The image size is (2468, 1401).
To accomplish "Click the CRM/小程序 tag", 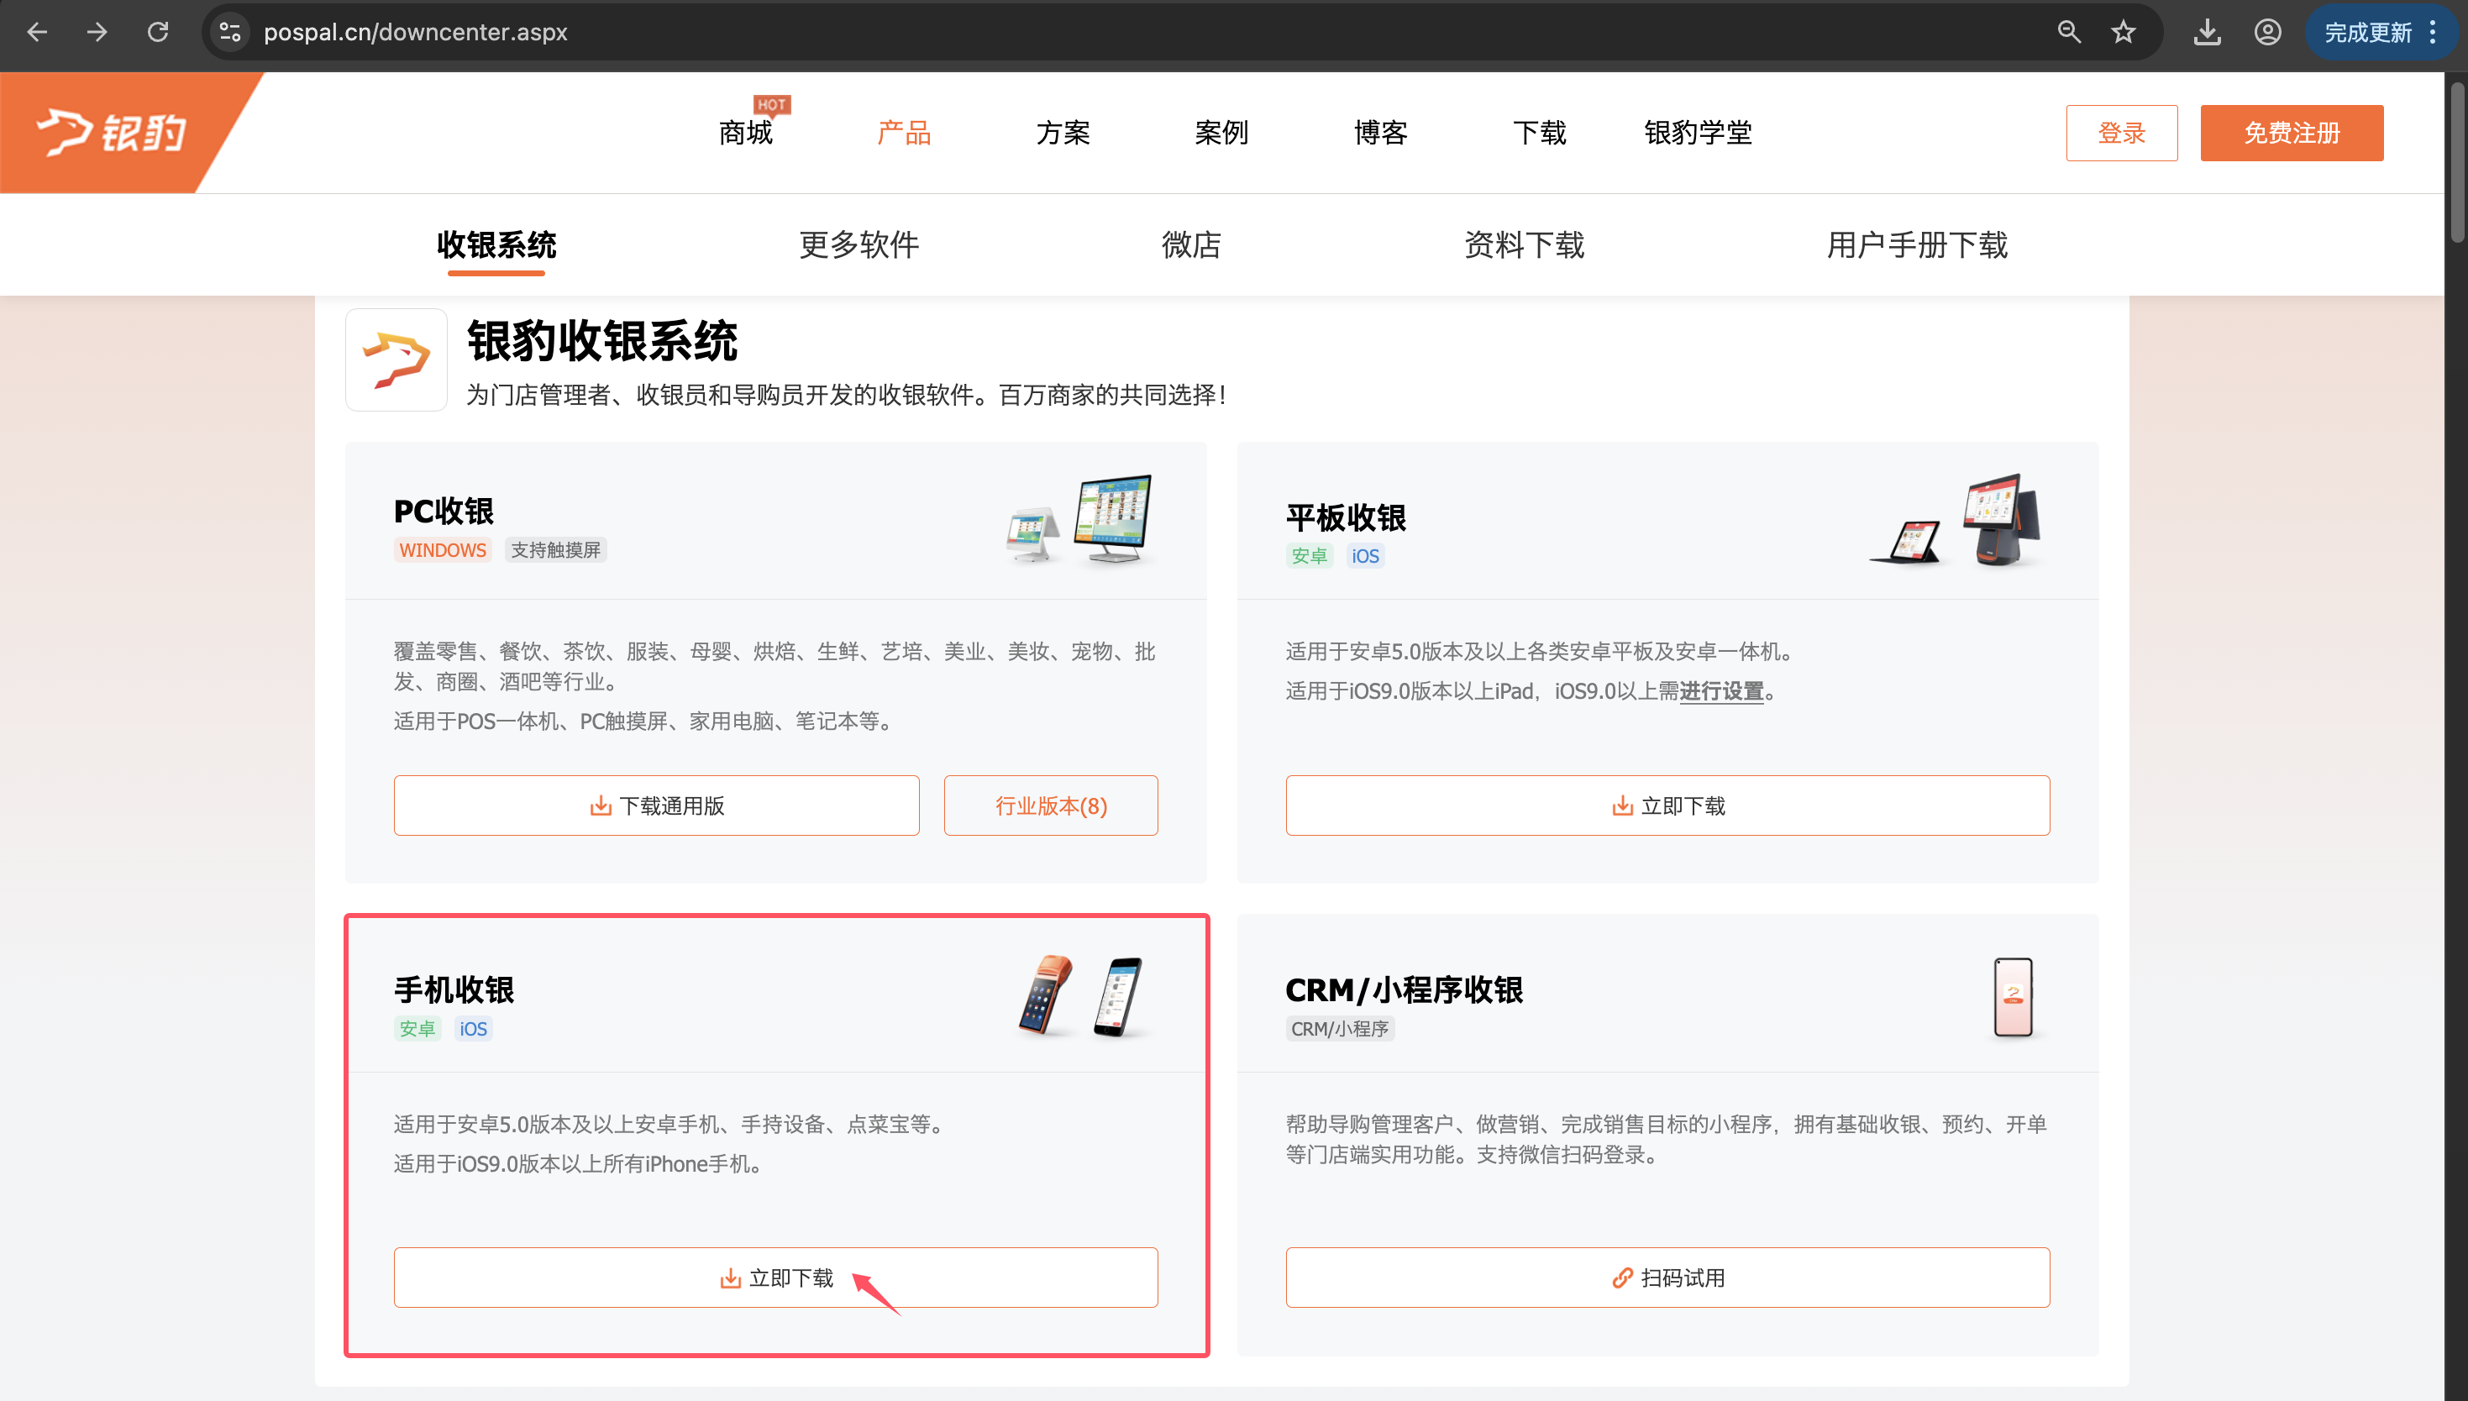I will (1341, 1029).
